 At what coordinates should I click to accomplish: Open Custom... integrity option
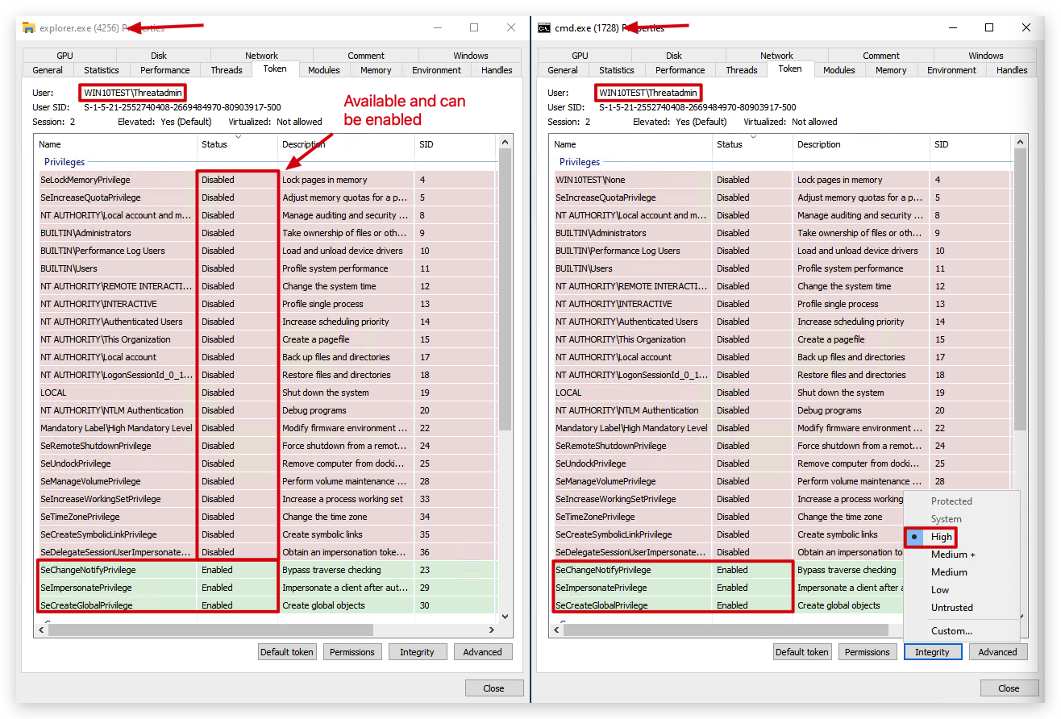pos(951,631)
